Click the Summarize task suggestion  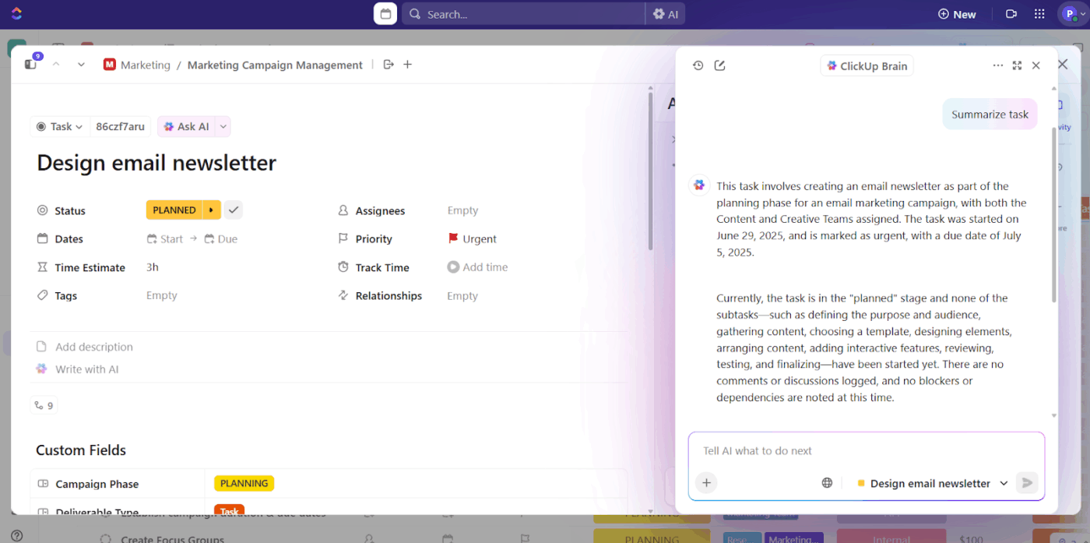point(990,114)
